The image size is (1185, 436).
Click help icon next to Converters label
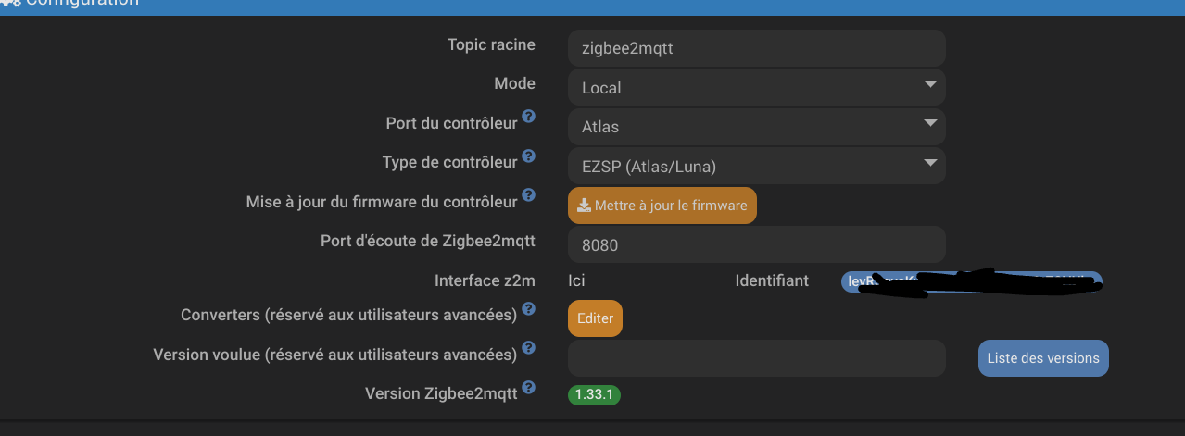point(528,308)
